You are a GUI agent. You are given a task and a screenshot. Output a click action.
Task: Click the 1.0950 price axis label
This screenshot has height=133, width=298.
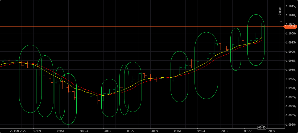[x=291, y=125]
